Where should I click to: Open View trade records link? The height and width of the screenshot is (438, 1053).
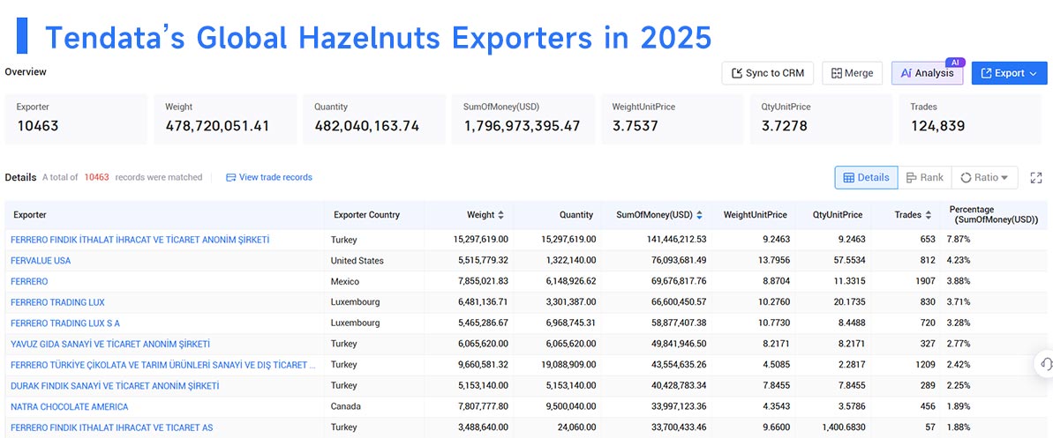pos(275,178)
